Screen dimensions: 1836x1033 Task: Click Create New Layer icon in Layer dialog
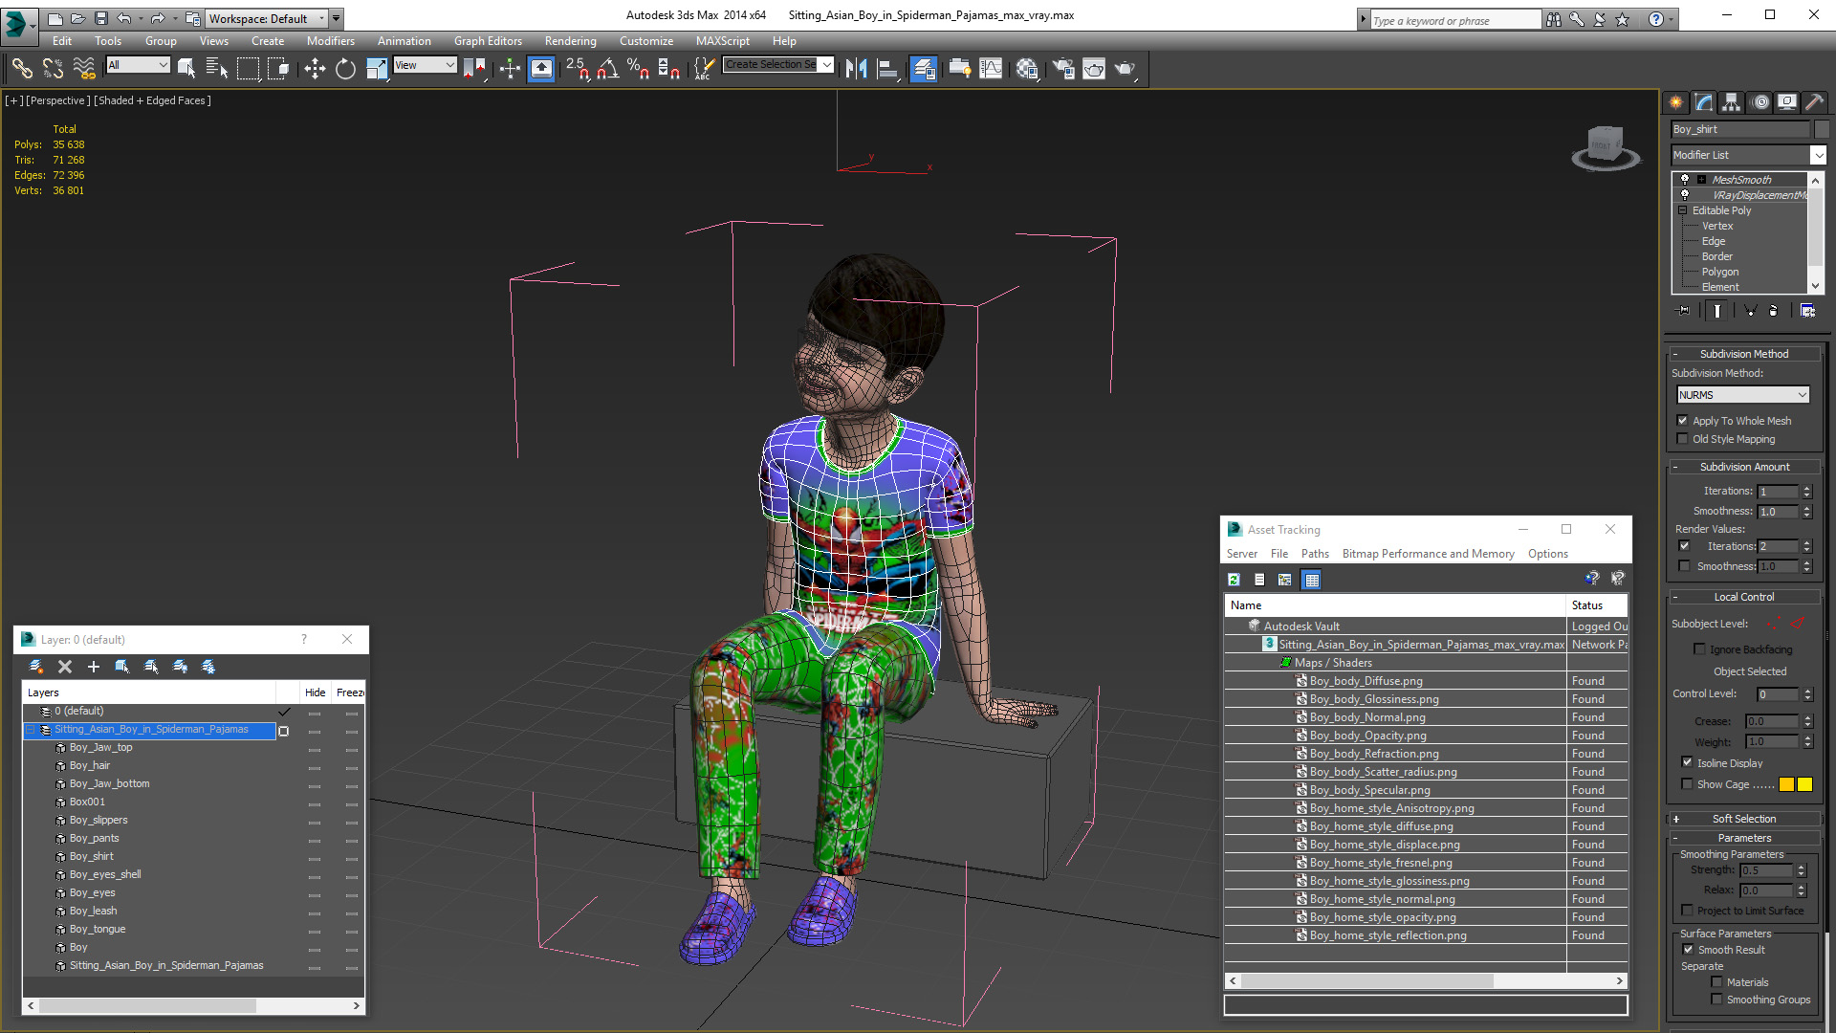[x=36, y=667]
